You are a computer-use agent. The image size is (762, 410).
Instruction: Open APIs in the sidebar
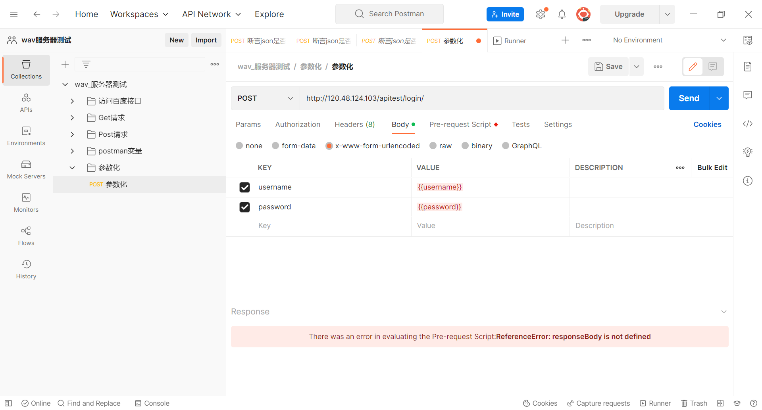tap(26, 103)
